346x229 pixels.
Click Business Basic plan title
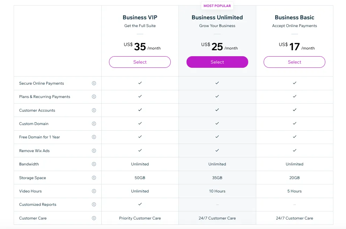click(294, 17)
